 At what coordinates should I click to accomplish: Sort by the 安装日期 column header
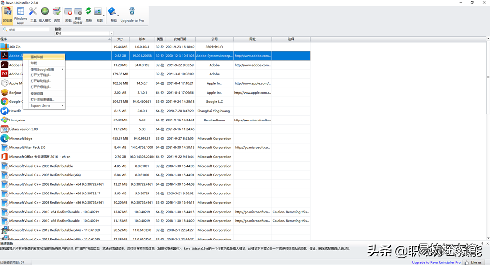180,39
